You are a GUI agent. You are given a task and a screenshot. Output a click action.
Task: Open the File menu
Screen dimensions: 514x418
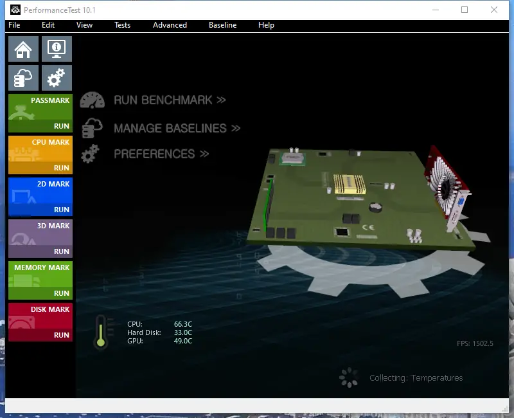[x=14, y=25]
